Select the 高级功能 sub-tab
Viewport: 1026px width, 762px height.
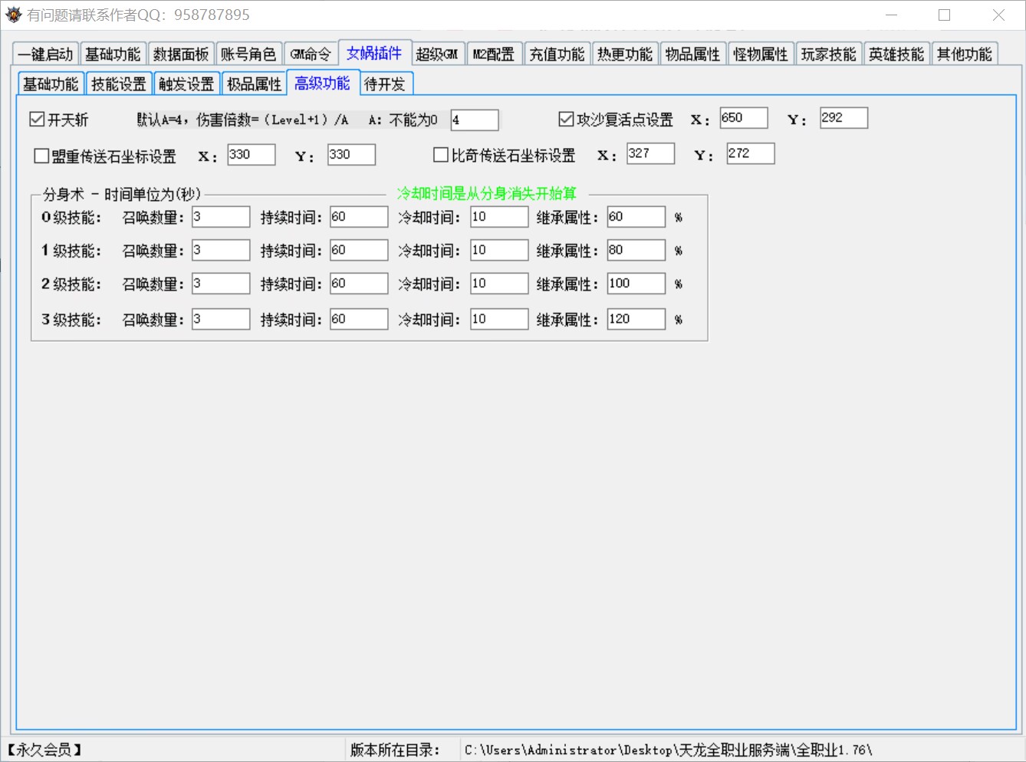tap(322, 83)
